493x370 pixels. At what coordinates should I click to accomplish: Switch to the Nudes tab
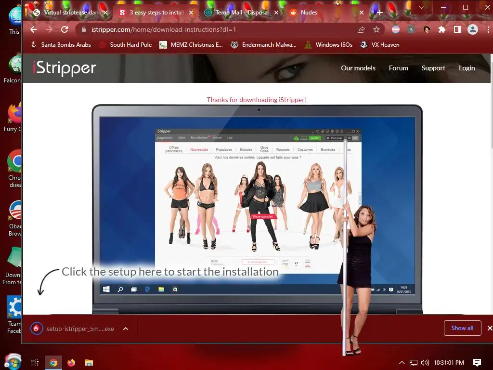coord(326,13)
